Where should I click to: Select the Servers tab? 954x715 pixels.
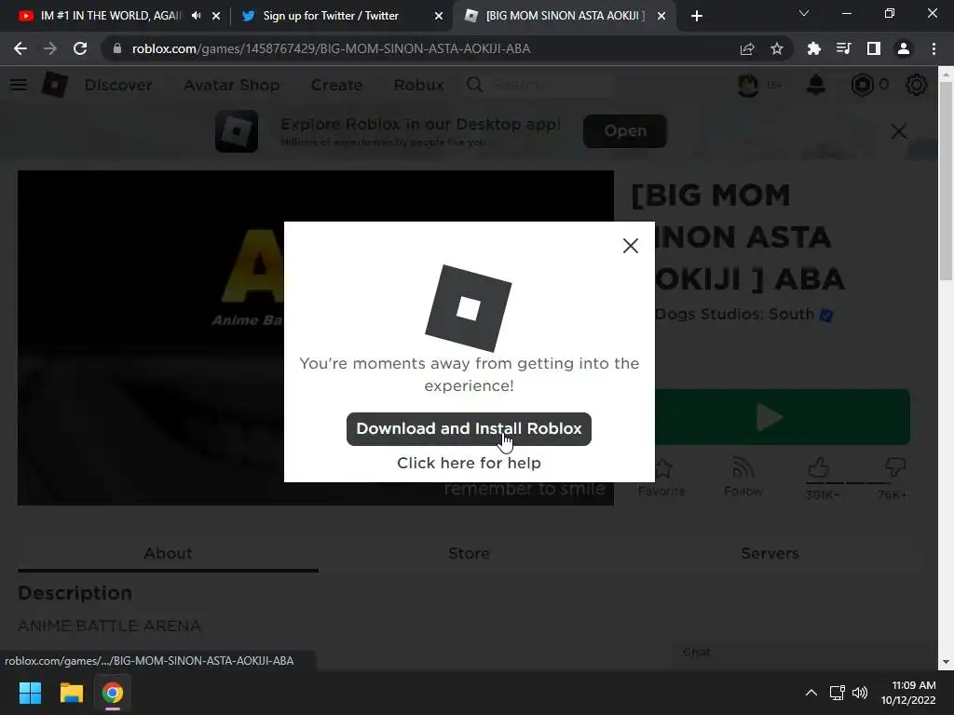(770, 553)
